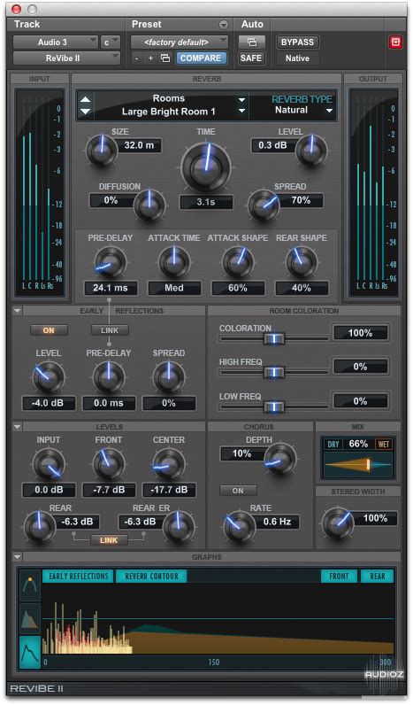Toggle the chorus ON button
This screenshot has height=705, width=413.
238,491
